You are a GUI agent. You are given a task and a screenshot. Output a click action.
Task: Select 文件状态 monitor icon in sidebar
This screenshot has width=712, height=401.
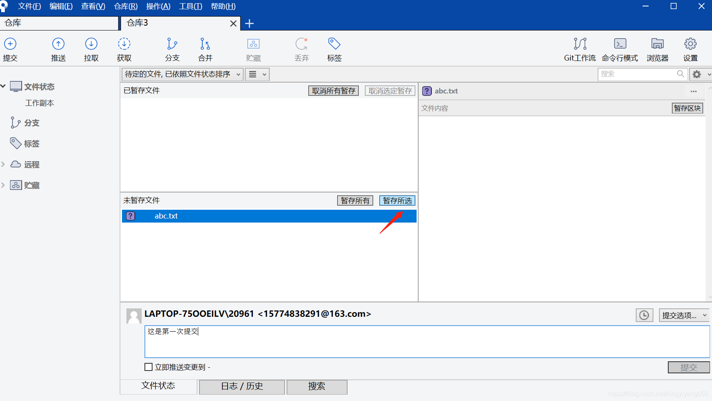16,87
